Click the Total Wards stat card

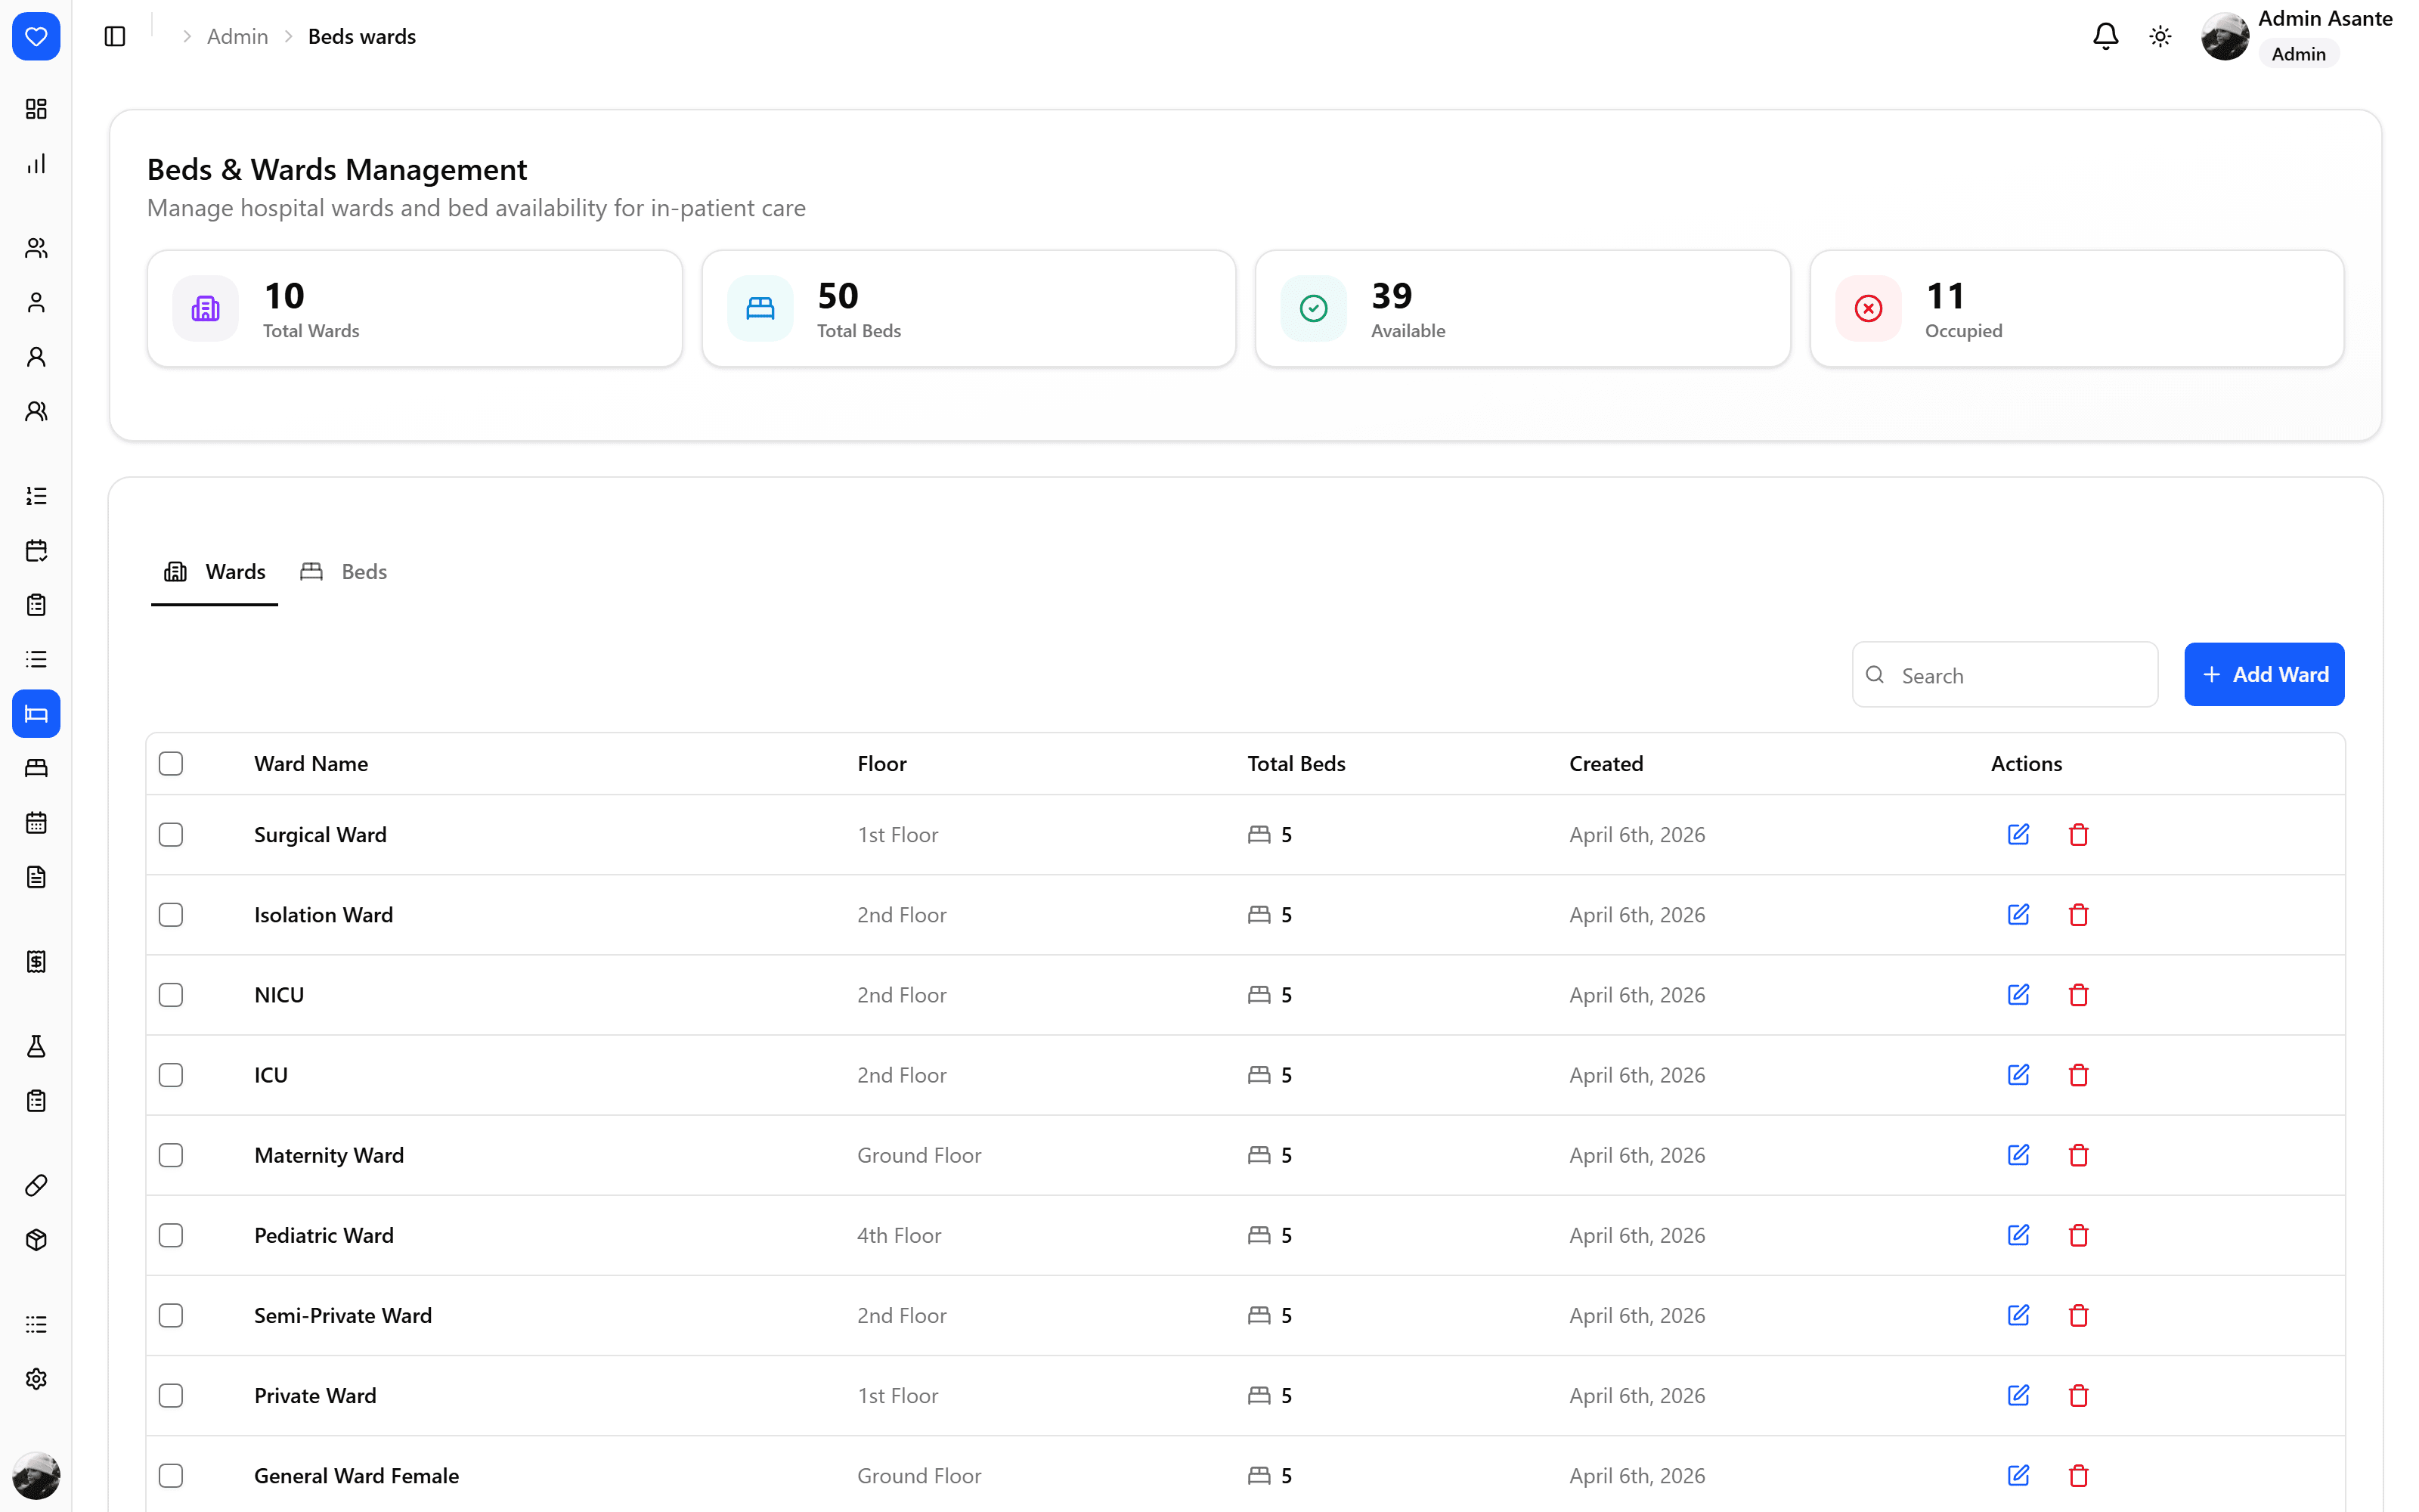[x=415, y=309]
